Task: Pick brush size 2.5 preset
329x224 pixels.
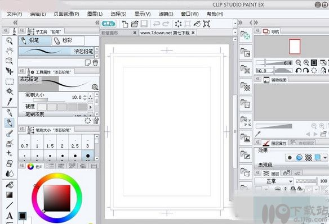Action: [x=75, y=142]
